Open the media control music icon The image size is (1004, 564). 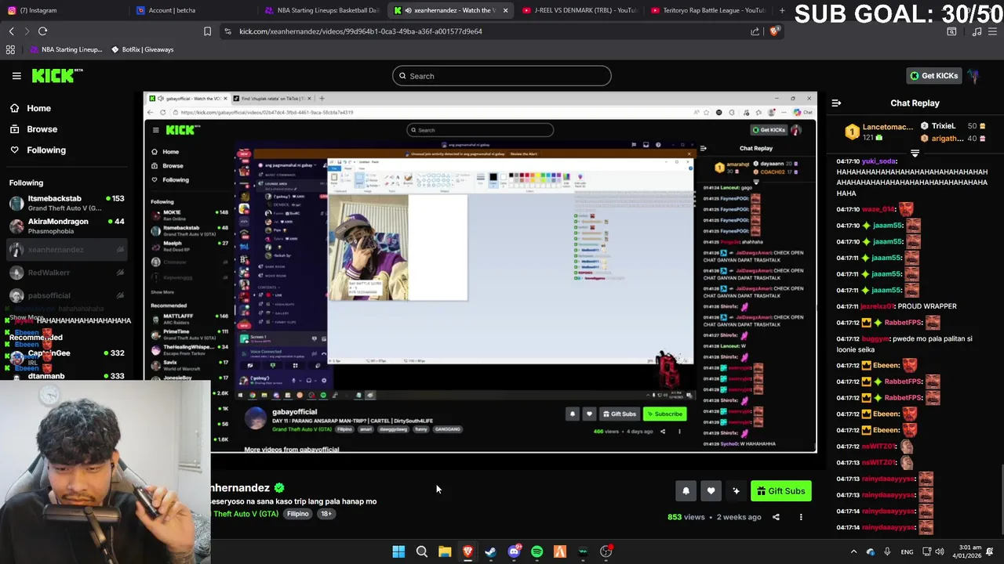click(977, 31)
